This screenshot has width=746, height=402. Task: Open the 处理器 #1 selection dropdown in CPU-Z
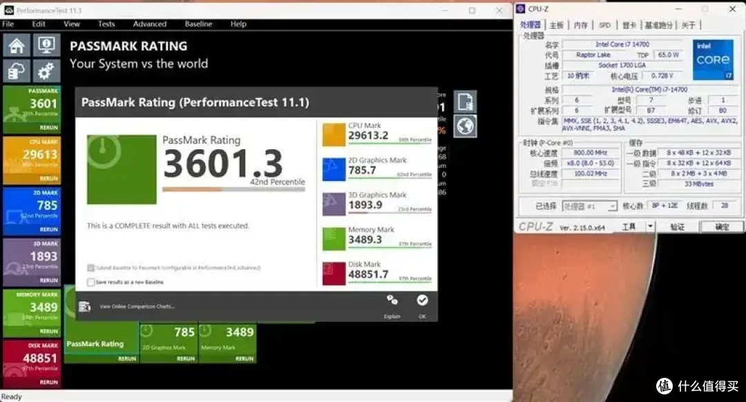point(589,206)
